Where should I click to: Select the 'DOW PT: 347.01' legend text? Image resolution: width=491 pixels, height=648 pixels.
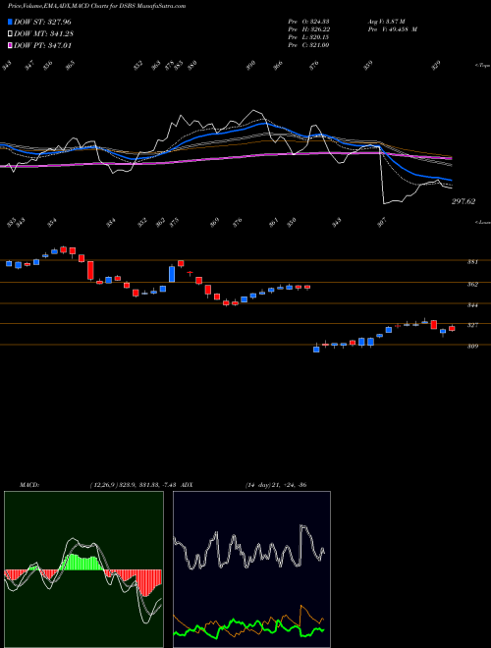42,45
